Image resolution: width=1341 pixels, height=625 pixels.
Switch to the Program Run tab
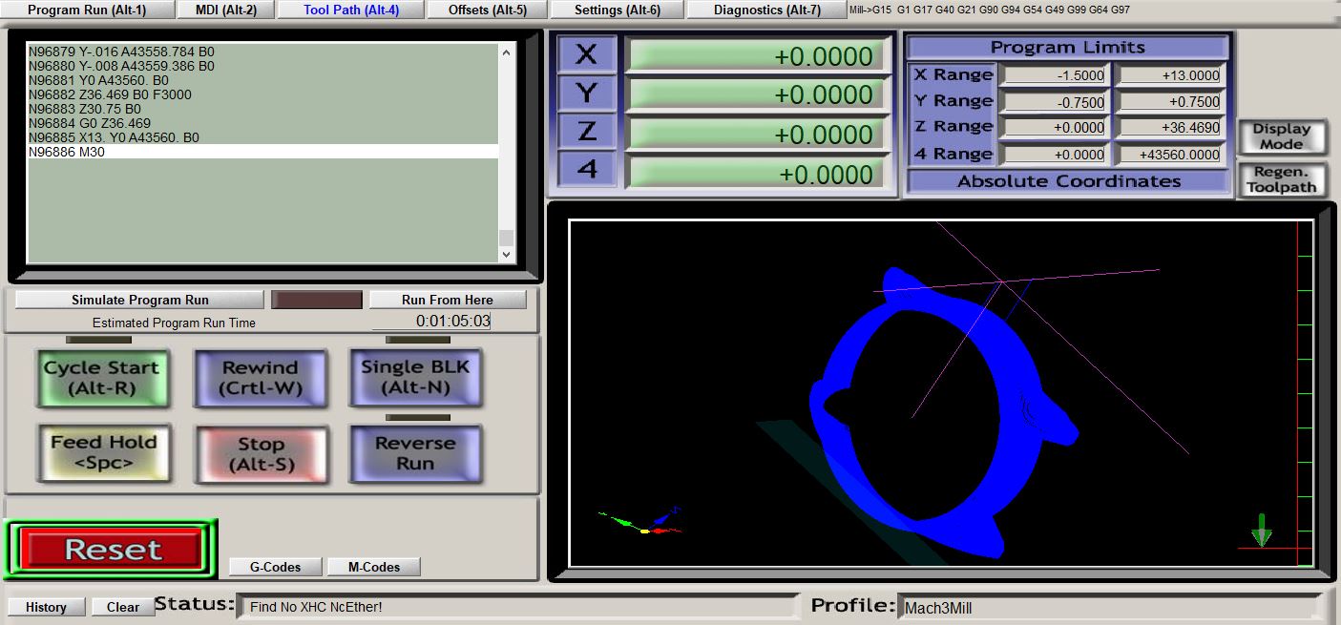[x=87, y=10]
